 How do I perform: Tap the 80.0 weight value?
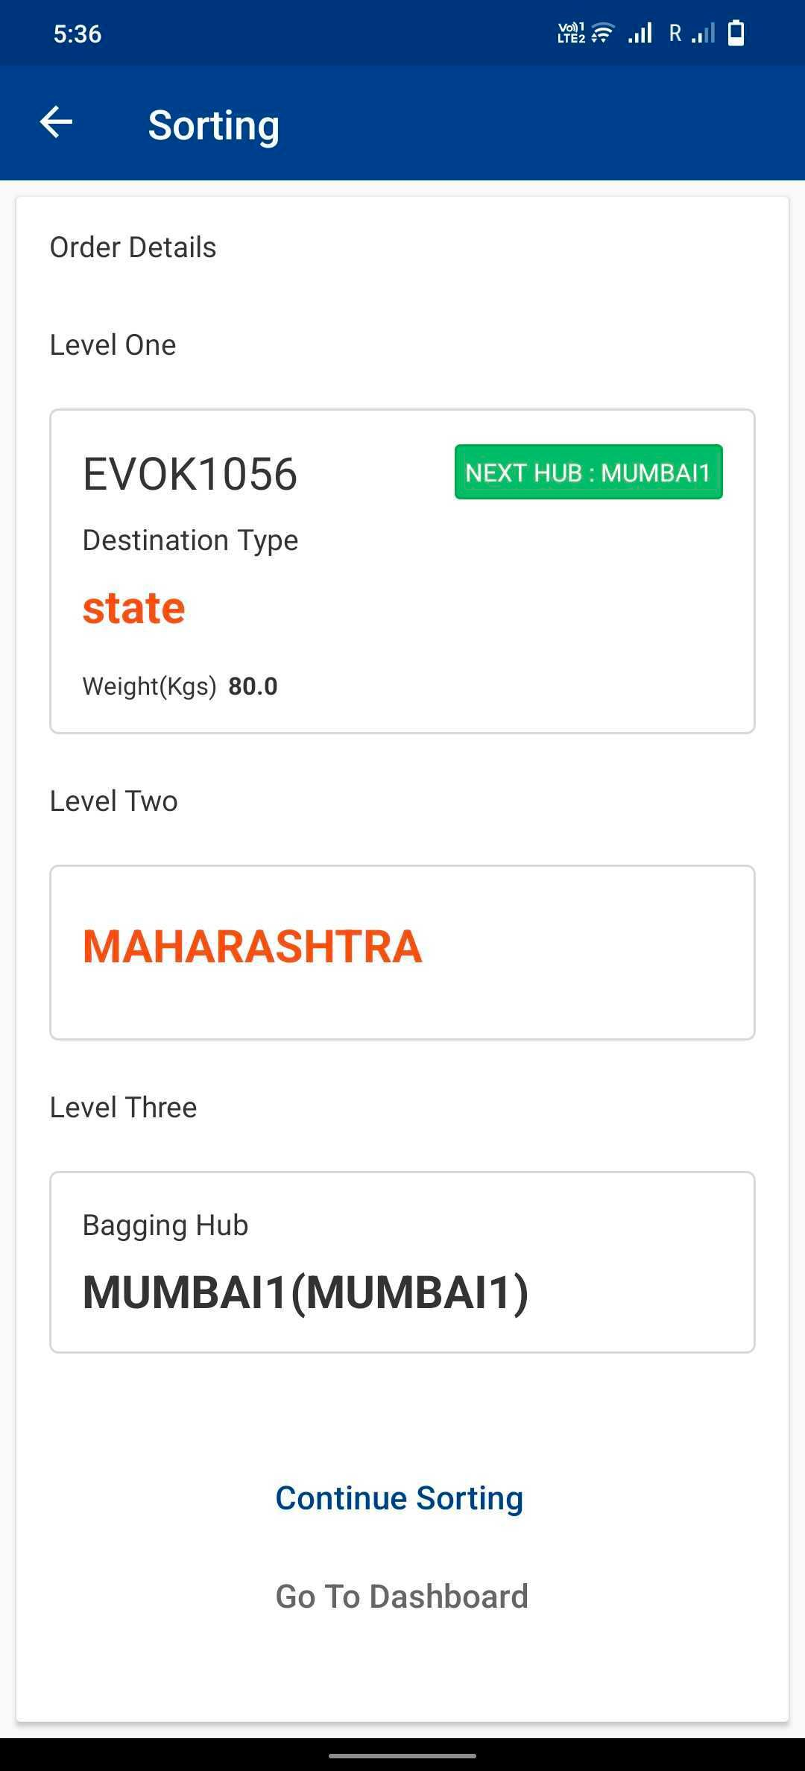tap(253, 686)
